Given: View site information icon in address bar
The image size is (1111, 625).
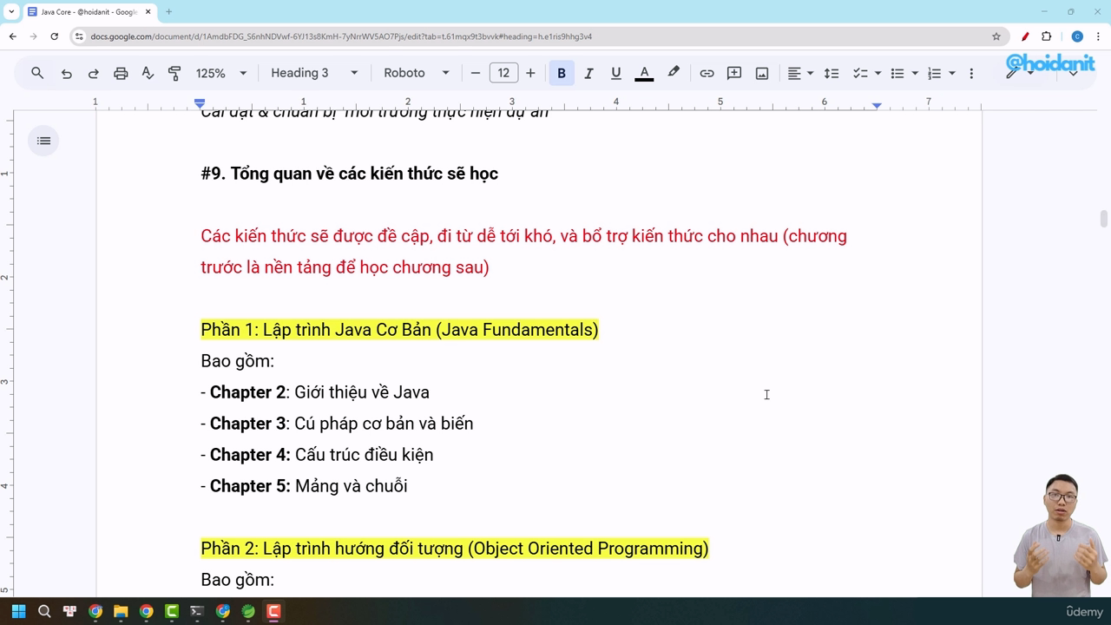Looking at the screenshot, I should [79, 36].
